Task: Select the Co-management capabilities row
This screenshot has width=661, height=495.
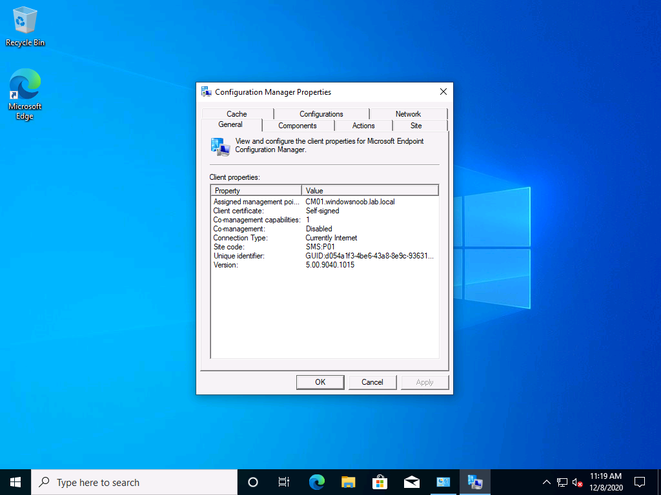Action: tap(325, 220)
